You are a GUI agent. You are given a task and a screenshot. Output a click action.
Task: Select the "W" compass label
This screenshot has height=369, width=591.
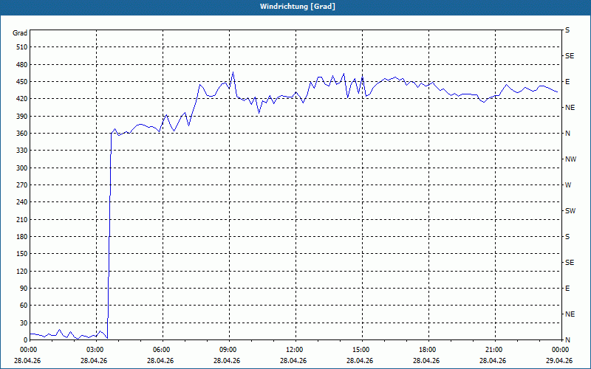click(568, 185)
